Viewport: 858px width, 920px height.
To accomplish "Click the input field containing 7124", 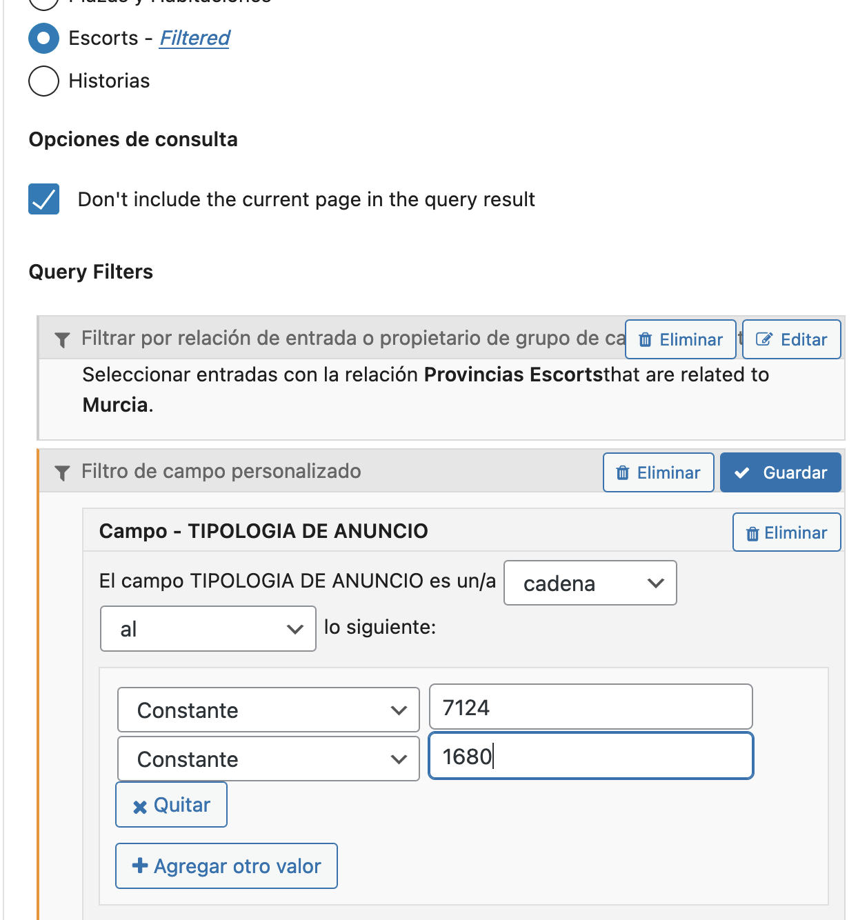I will (x=591, y=707).
